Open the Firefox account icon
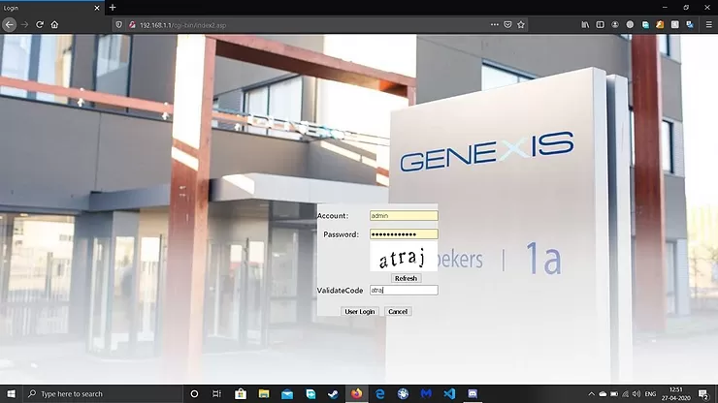The height and width of the screenshot is (403, 718). pos(615,24)
